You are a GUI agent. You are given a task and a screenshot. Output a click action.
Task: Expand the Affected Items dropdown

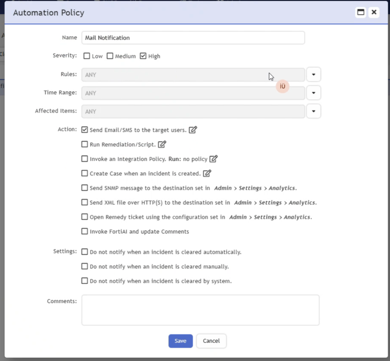(313, 111)
